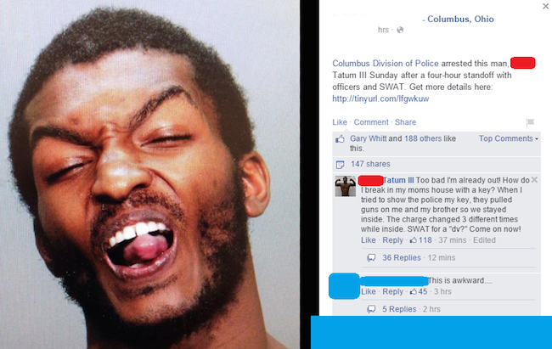Open the tinyurl.com/lfgwkuw link

pos(380,99)
